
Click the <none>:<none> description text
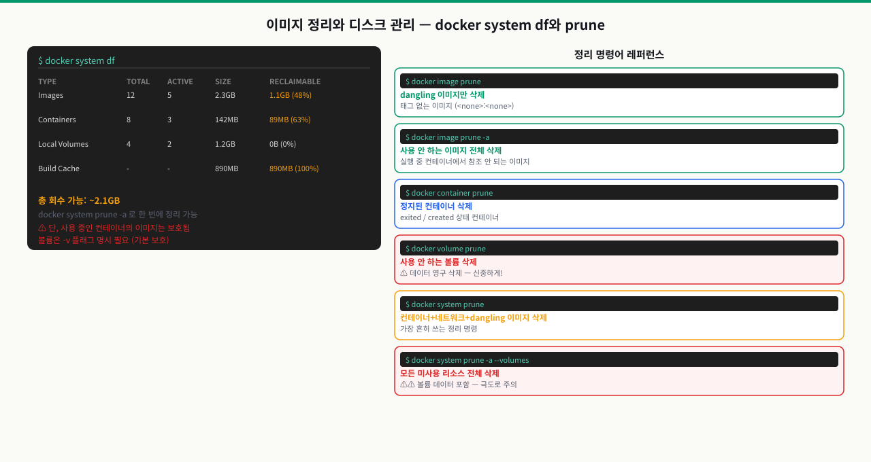pos(457,106)
